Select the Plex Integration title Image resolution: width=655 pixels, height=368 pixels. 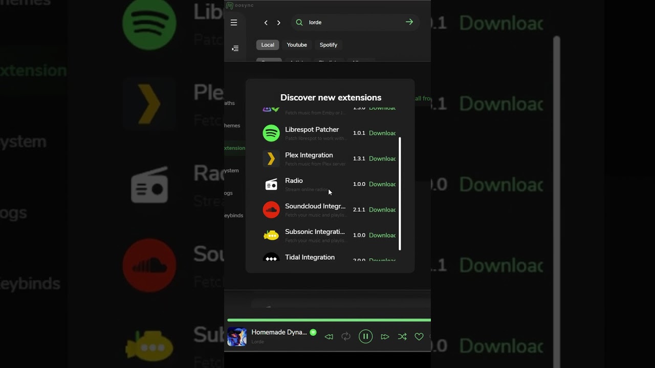[309, 155]
